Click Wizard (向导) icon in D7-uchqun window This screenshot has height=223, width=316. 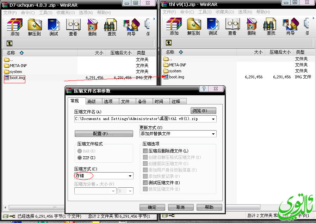point(131,27)
